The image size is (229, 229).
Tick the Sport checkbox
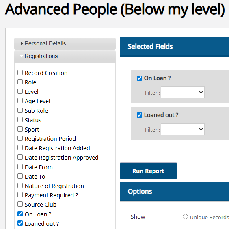[20, 129]
